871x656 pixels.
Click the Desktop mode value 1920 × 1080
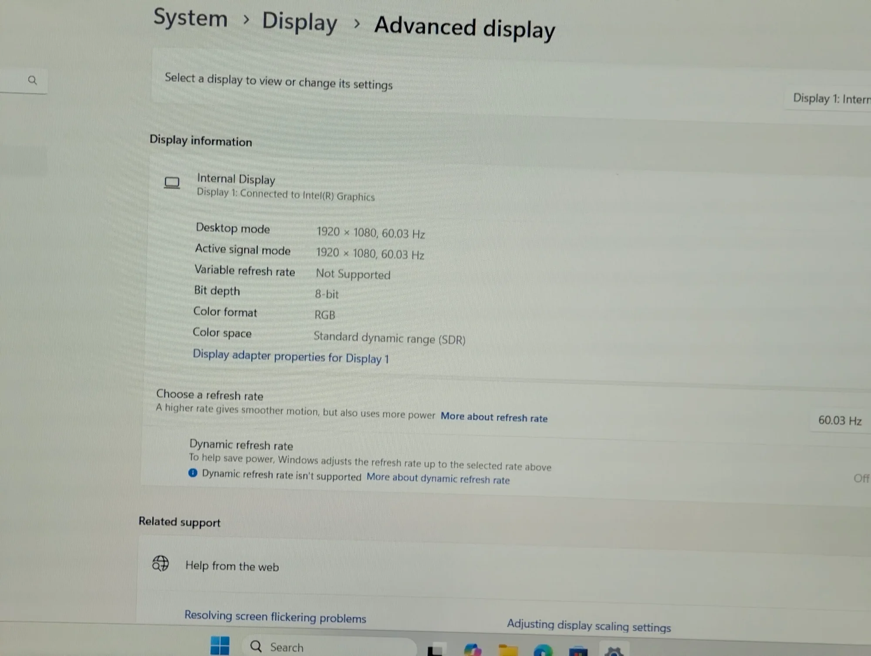pos(371,233)
